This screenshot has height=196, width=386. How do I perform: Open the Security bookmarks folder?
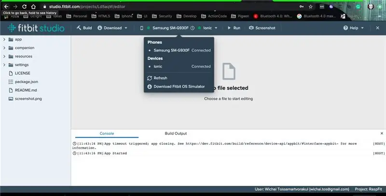pyautogui.click(x=162, y=16)
